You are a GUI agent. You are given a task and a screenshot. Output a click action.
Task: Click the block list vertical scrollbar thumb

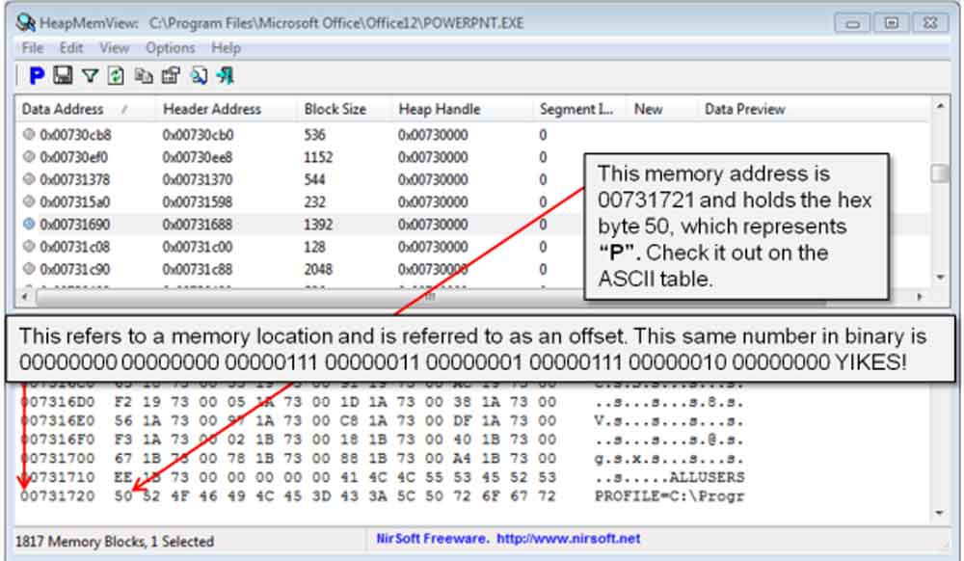(939, 174)
